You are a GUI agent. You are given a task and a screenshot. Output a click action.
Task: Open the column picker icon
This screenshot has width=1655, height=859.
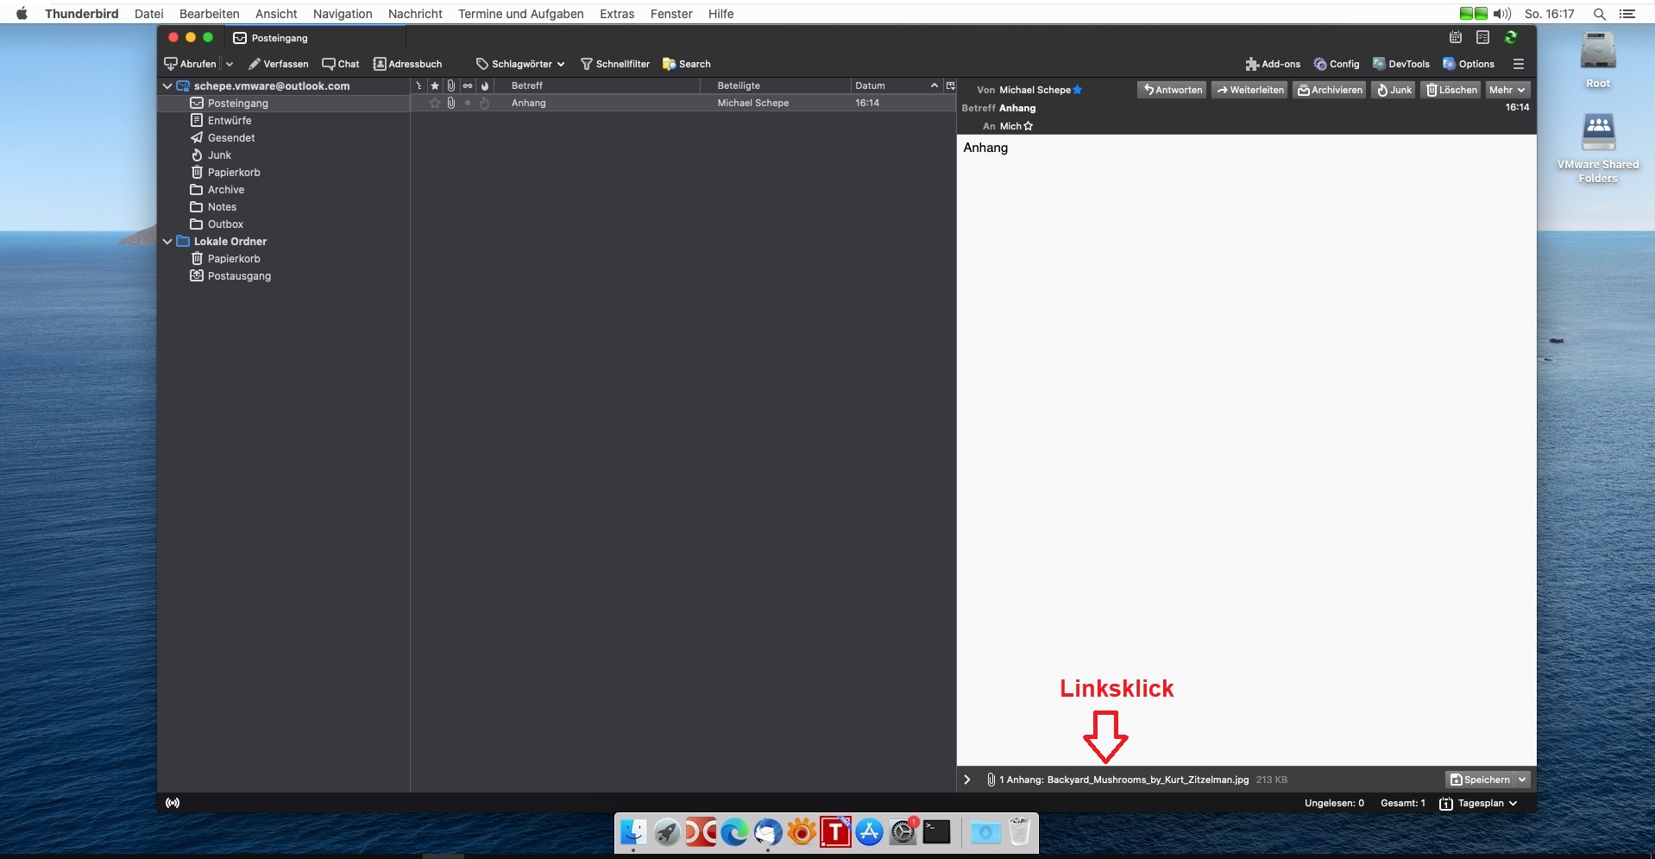point(950,85)
